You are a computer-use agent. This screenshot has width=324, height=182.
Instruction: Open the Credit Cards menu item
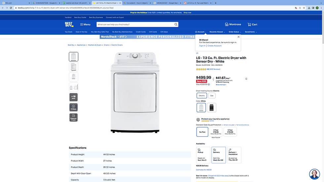(x=141, y=32)
